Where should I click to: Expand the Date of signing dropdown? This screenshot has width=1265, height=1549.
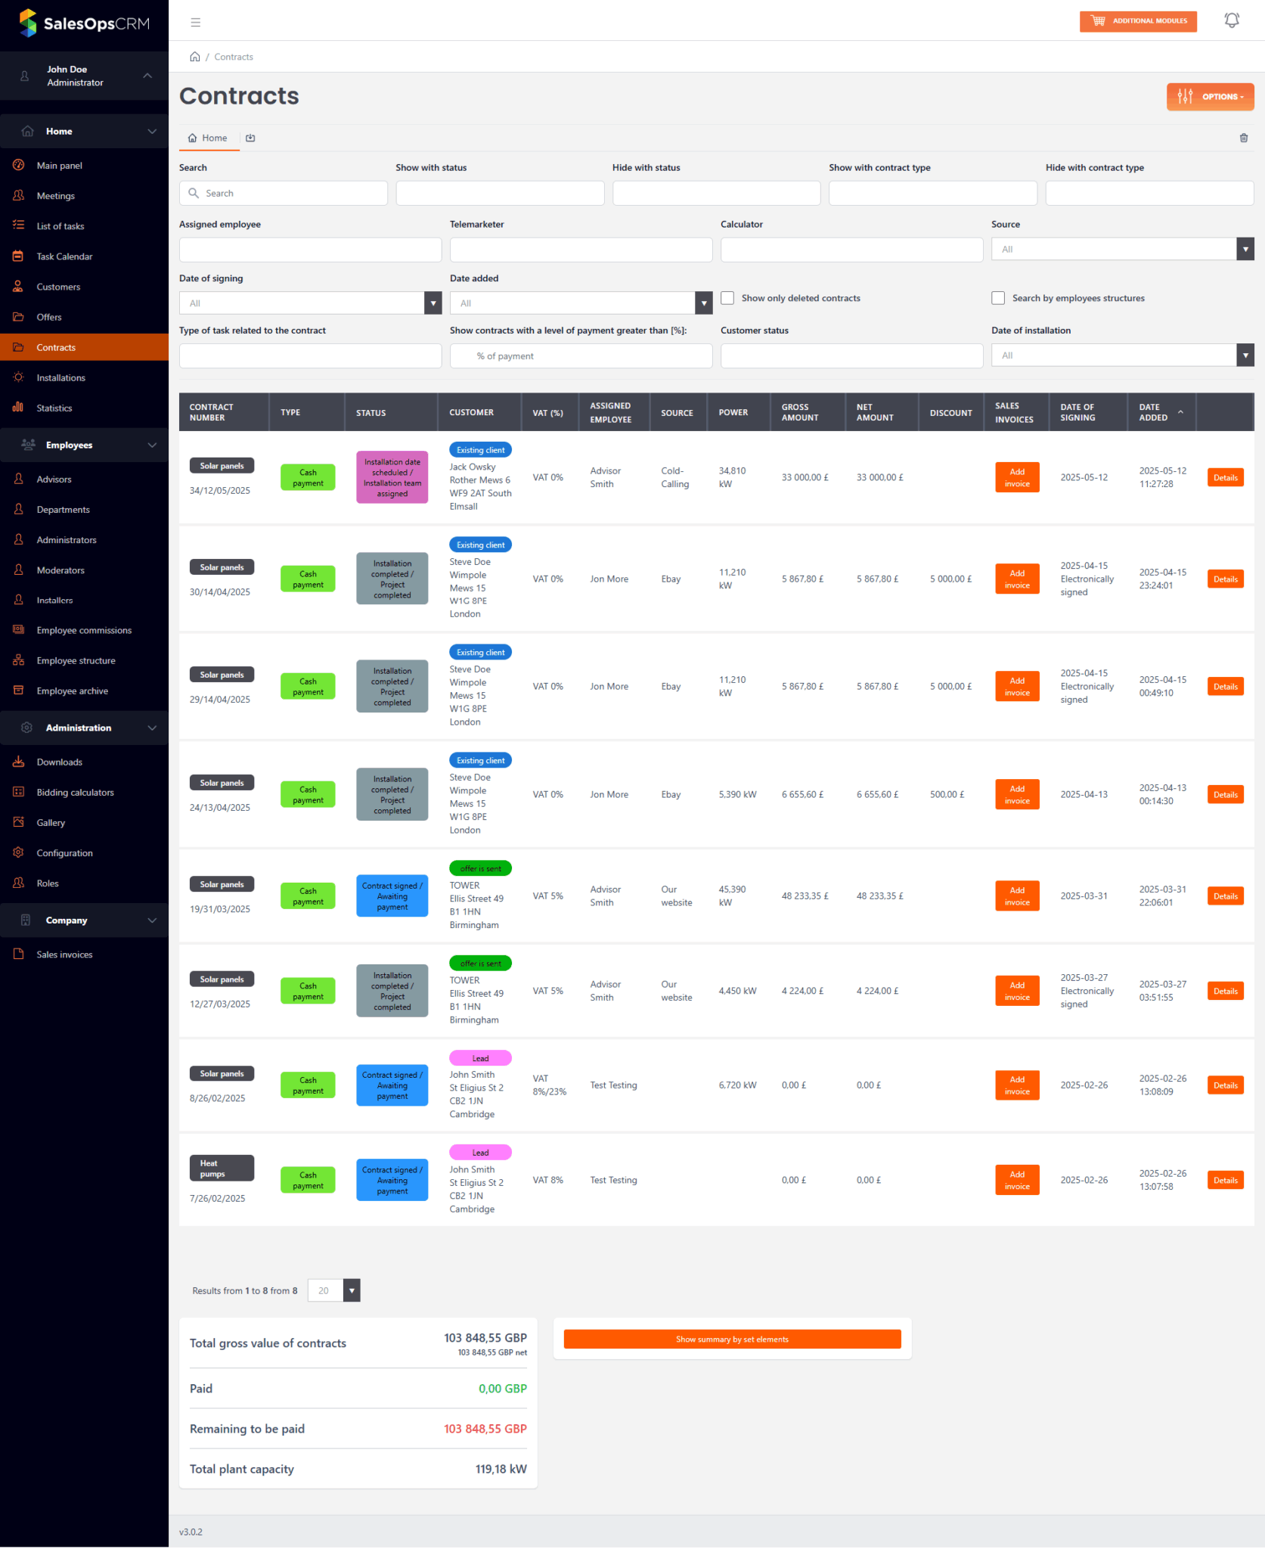(310, 303)
